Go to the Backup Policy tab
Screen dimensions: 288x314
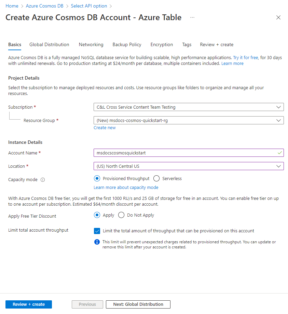tap(127, 45)
